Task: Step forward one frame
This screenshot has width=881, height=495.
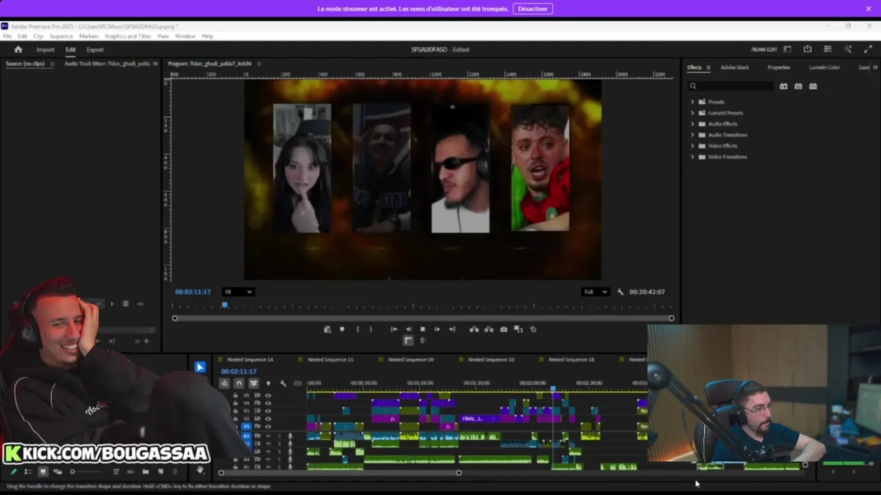Action: (437, 329)
